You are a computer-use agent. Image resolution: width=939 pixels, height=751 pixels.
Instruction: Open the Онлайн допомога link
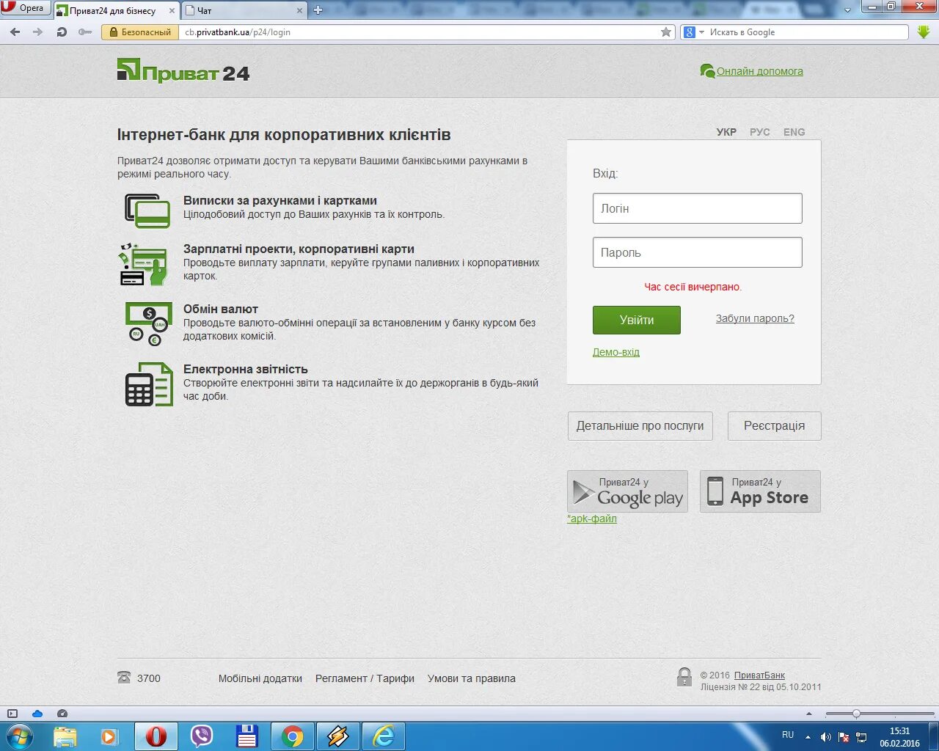coord(759,71)
